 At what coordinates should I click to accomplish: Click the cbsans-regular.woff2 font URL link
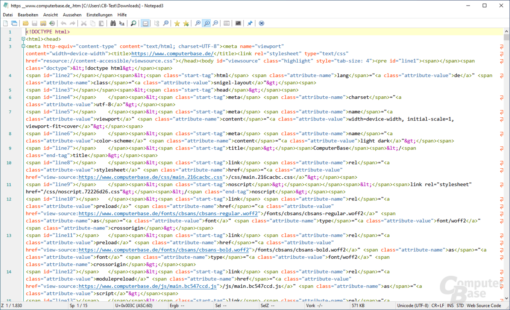click(169, 213)
